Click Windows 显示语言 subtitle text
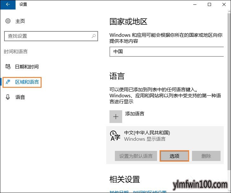 (x=145, y=139)
